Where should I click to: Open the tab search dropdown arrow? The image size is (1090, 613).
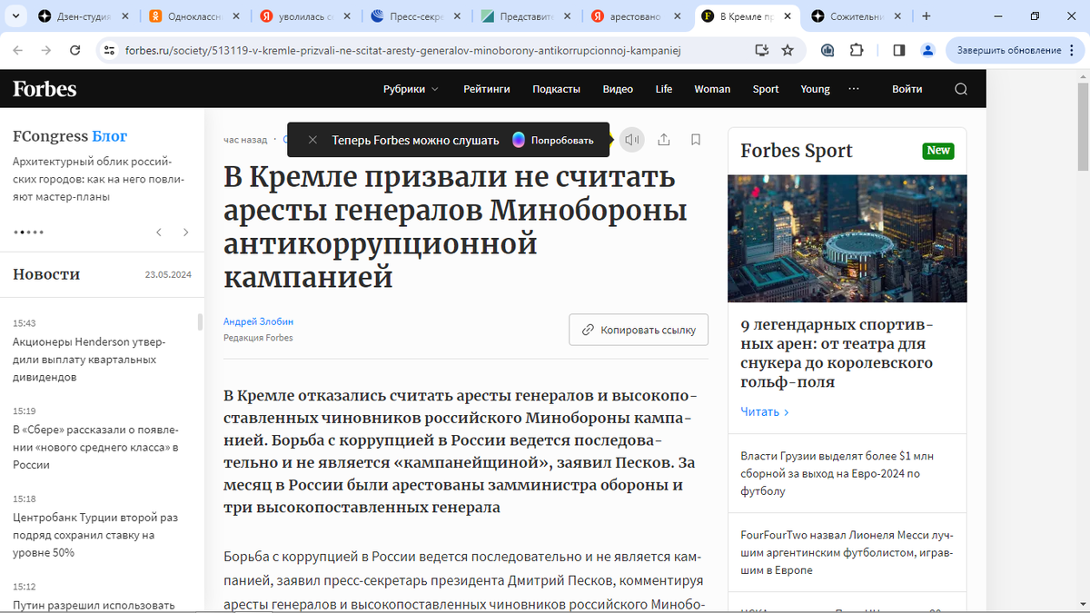coord(16,16)
